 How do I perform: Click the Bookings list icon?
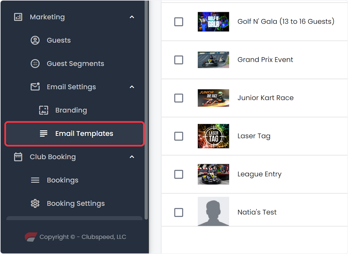coord(35,180)
